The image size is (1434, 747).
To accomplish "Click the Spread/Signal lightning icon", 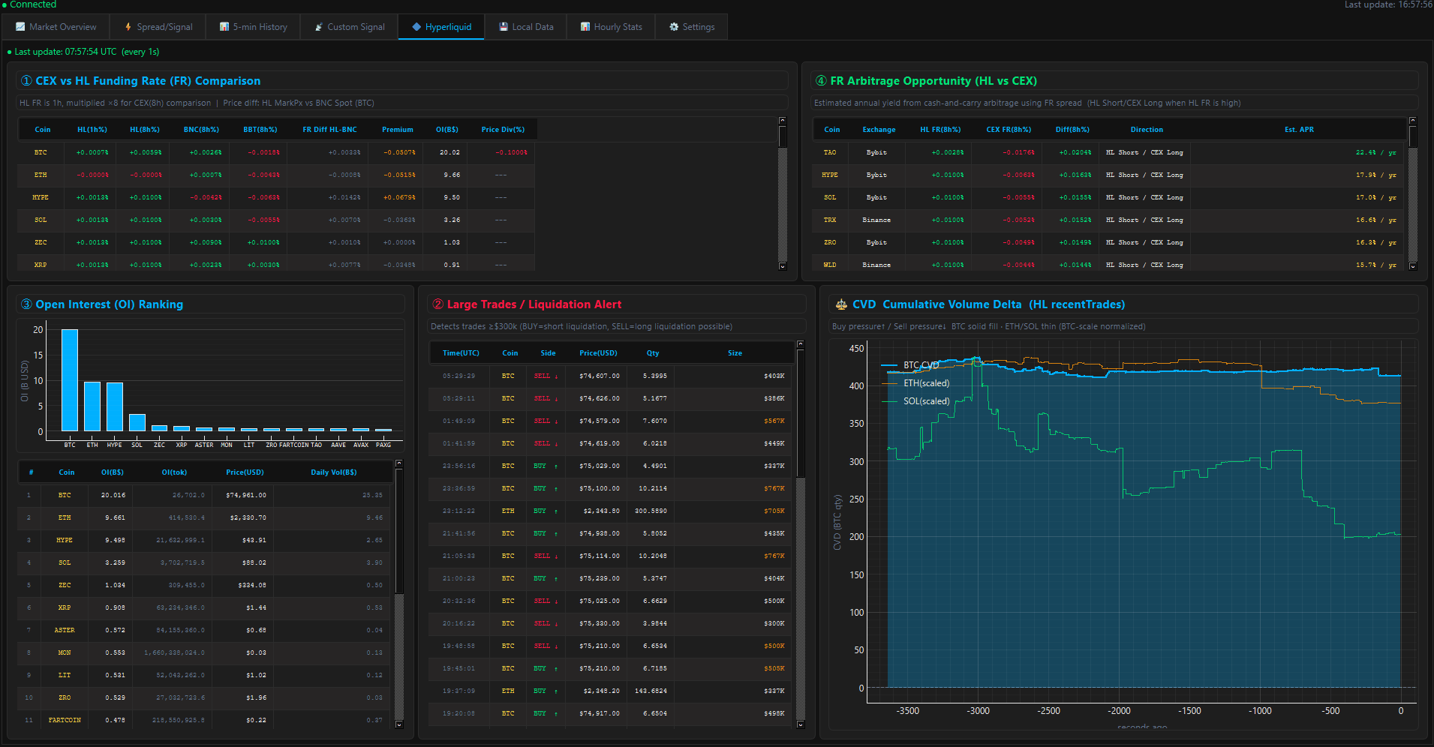I will pos(128,27).
